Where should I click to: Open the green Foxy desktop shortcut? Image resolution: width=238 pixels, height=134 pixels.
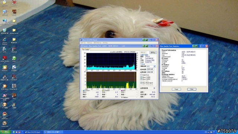pos(14,59)
